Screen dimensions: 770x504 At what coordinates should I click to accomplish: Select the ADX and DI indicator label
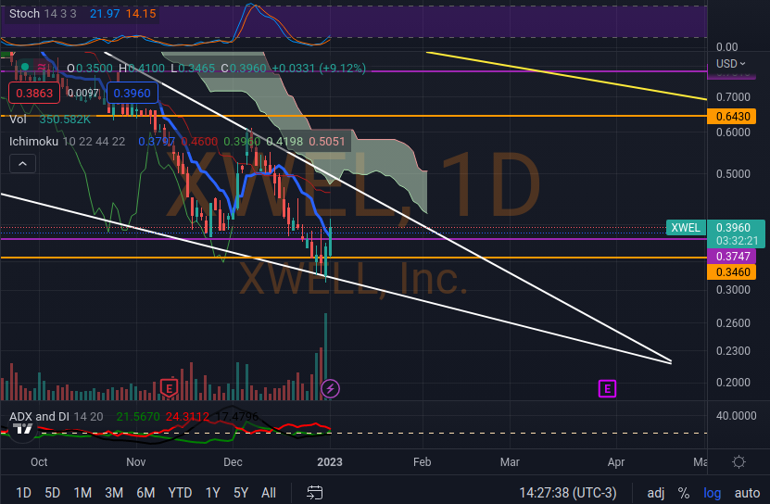(56, 417)
